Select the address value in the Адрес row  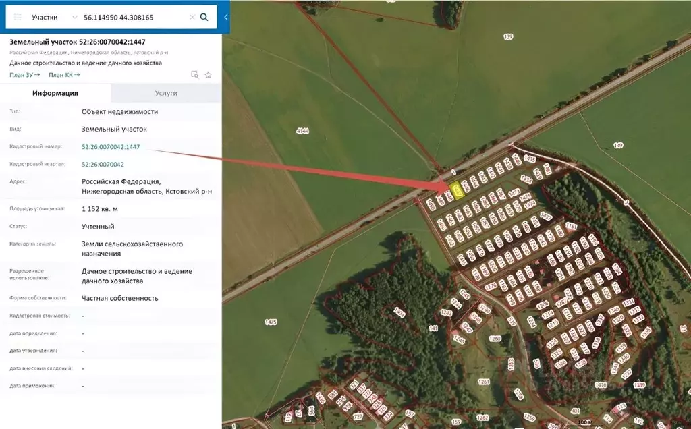[146, 186]
